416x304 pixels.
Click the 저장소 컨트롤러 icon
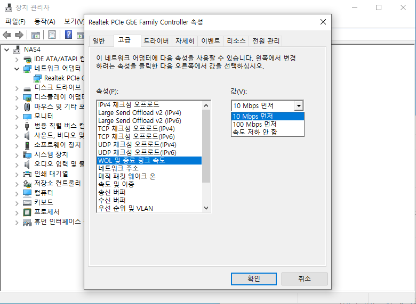tap(27, 184)
